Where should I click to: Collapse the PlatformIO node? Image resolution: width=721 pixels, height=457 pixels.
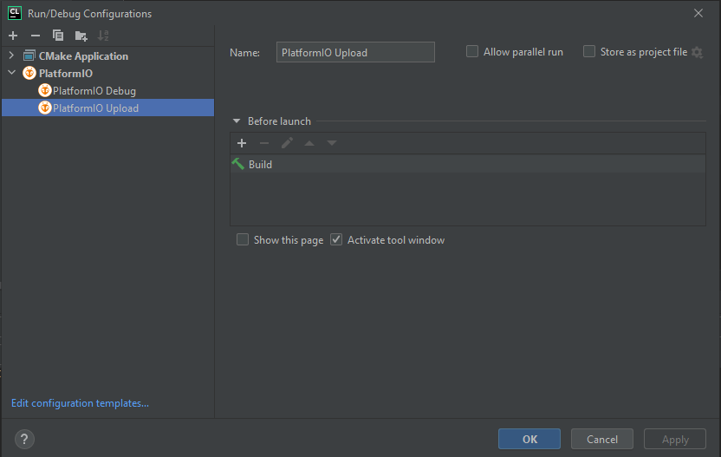coord(11,73)
